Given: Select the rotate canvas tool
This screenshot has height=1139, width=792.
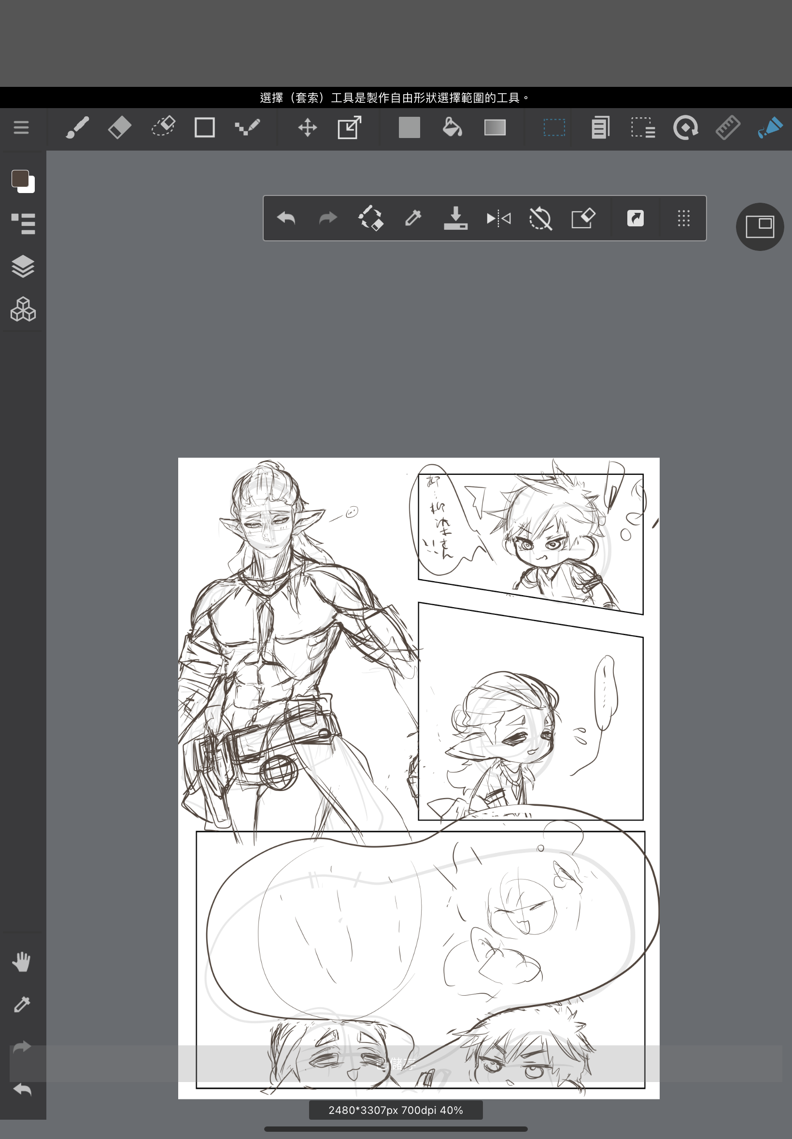Looking at the screenshot, I should (x=686, y=127).
